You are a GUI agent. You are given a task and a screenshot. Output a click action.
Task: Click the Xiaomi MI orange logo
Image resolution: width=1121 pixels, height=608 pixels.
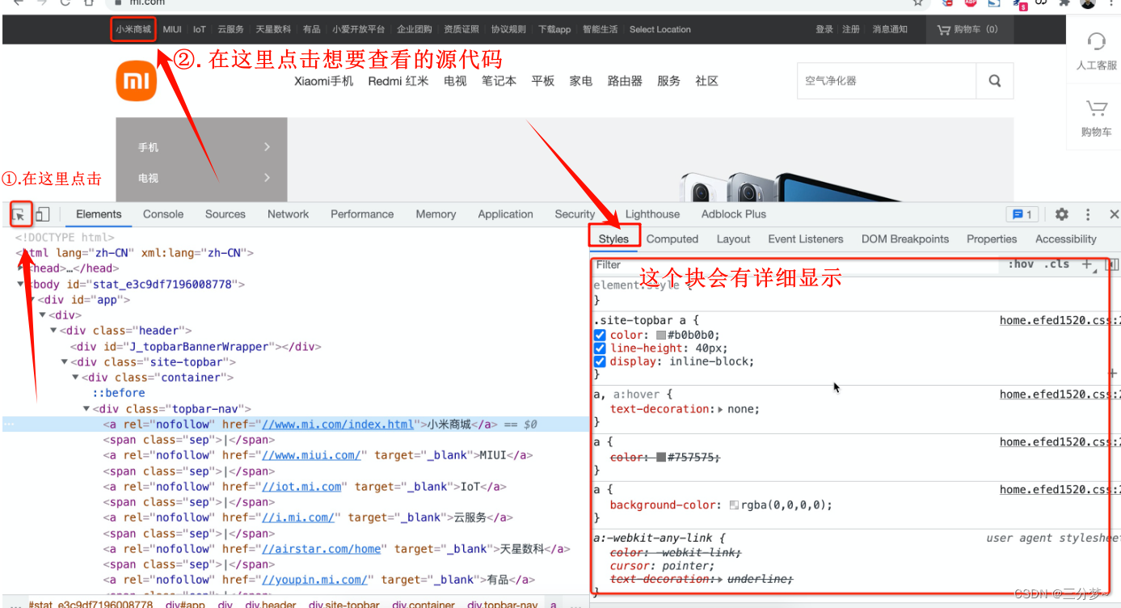(x=136, y=81)
